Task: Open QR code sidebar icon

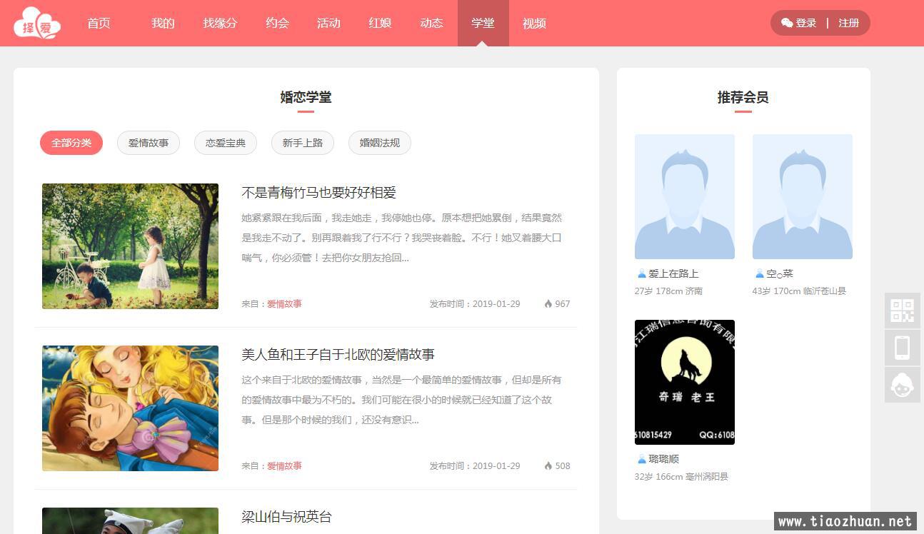Action: tap(903, 311)
